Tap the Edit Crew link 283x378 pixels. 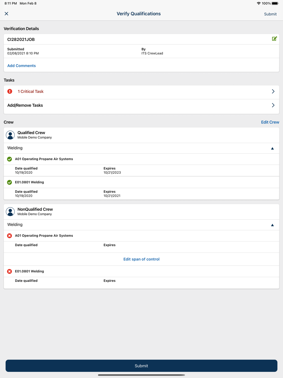(270, 122)
